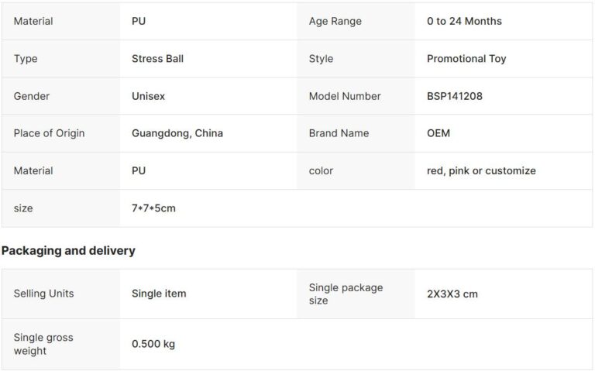This screenshot has width=595, height=371.
Task: Click the Promotional Toy style value
Action: click(466, 59)
